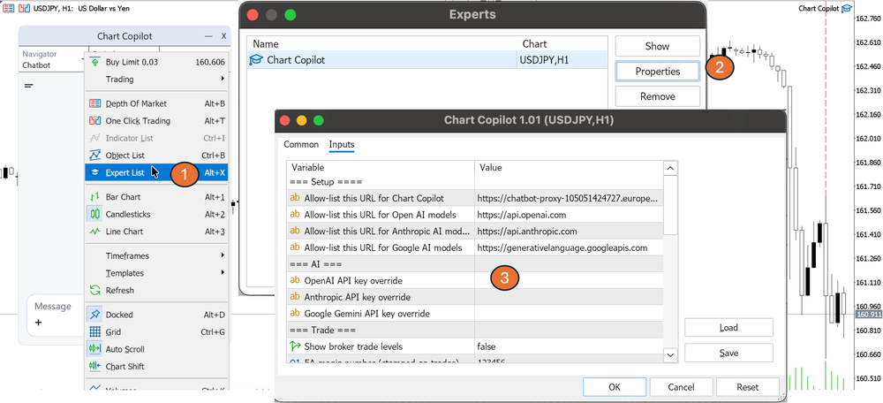Toggle the Grid menu option

click(157, 332)
